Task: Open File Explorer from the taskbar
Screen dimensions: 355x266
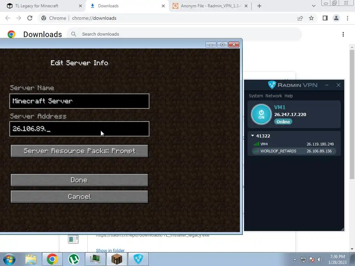Action: point(31,259)
